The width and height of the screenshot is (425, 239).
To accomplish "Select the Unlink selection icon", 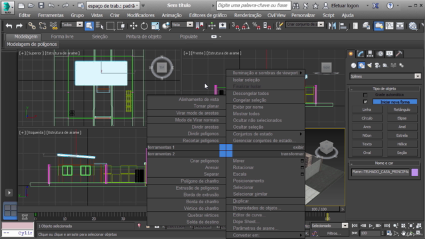I will (42, 26).
